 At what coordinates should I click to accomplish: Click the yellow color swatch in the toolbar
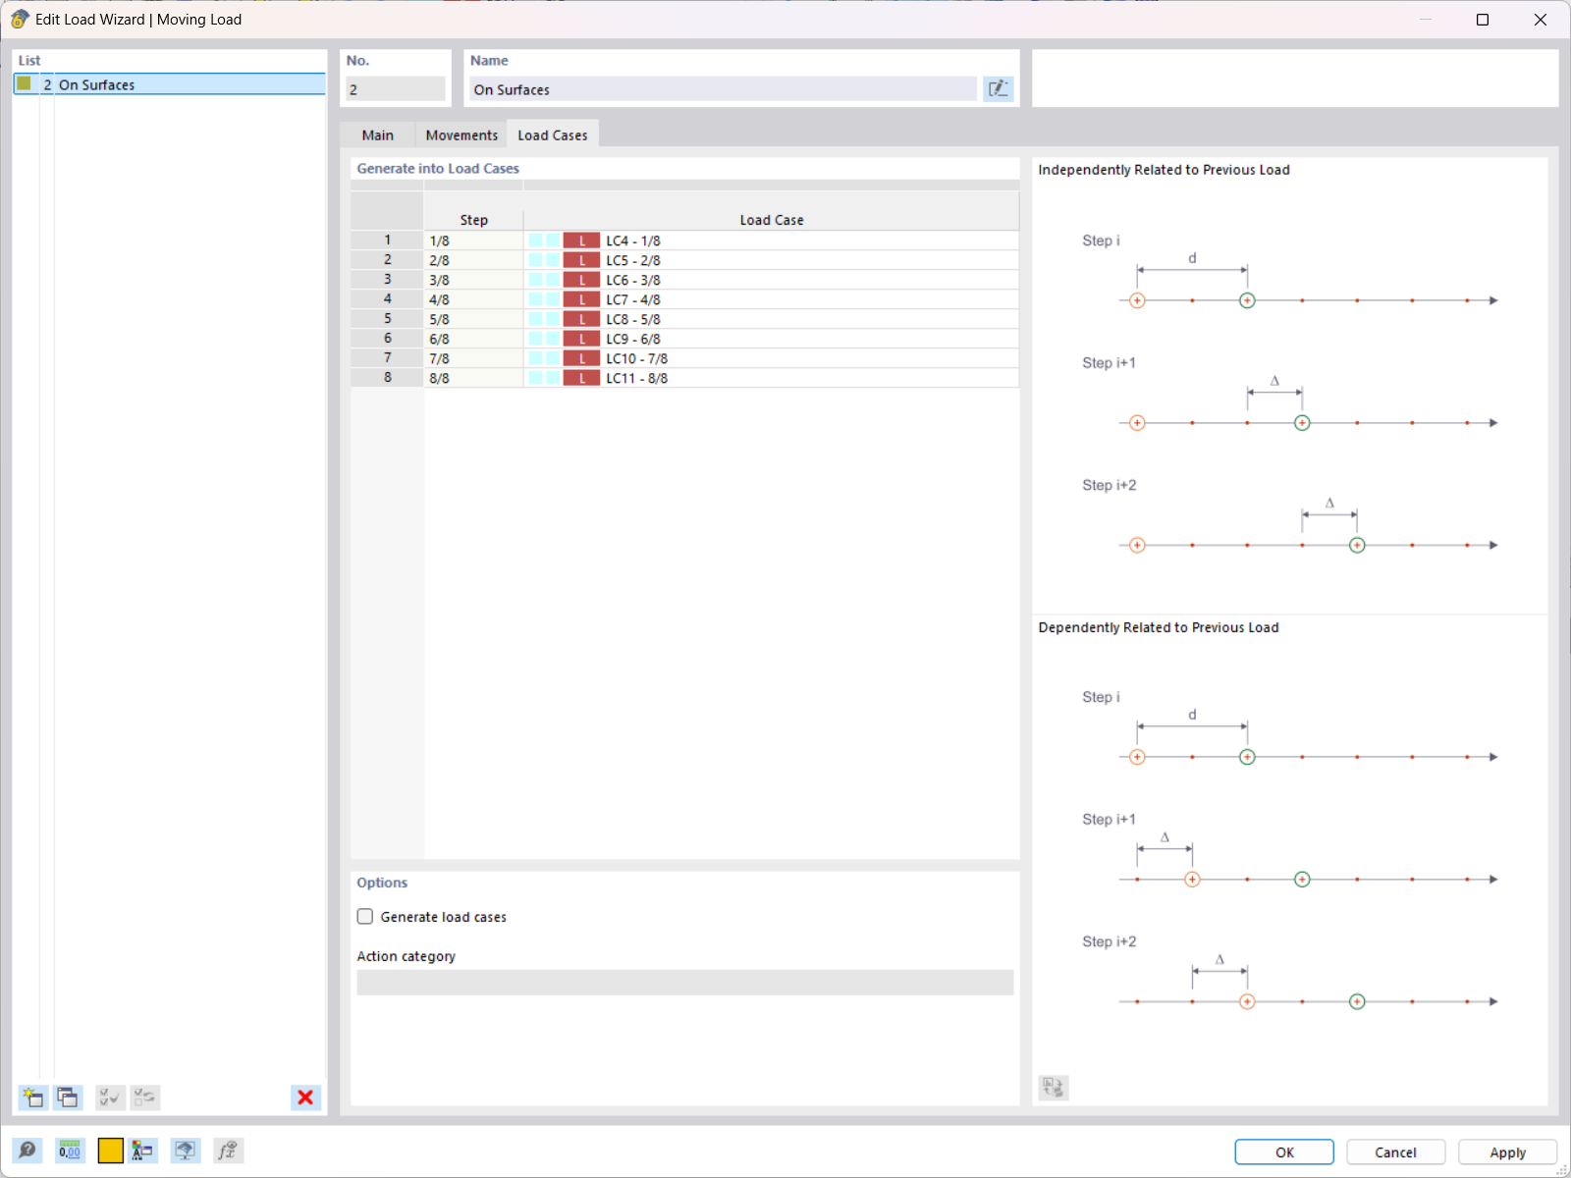(110, 1150)
